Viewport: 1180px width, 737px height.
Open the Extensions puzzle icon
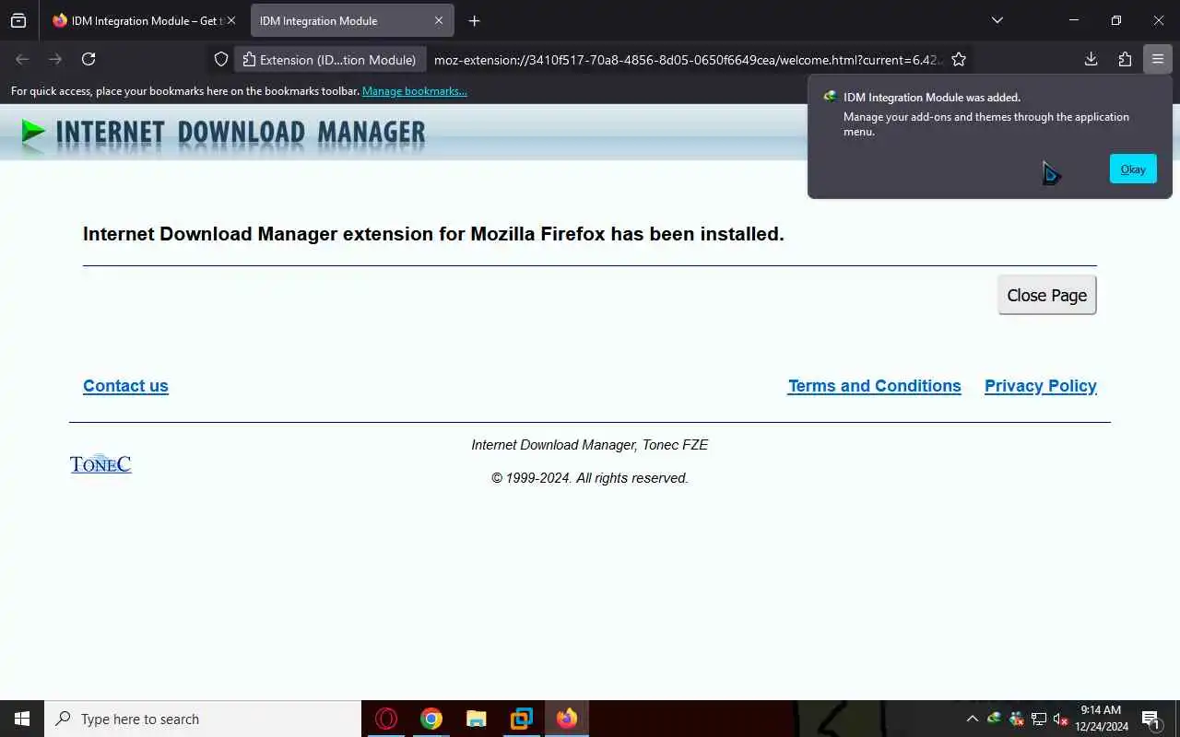click(1125, 59)
